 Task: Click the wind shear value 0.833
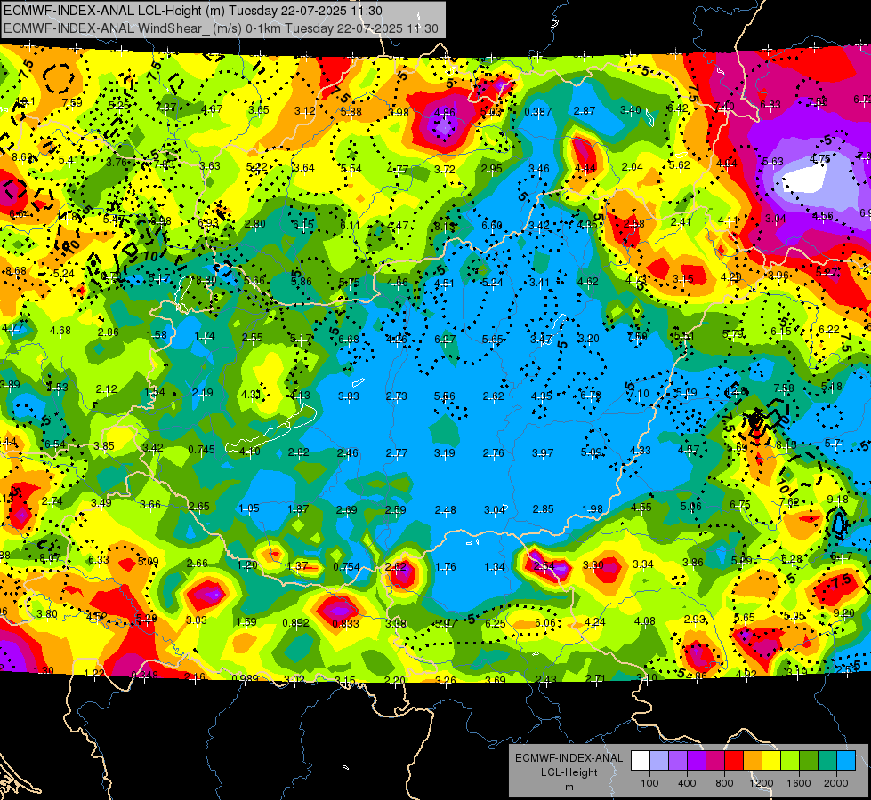click(x=345, y=623)
